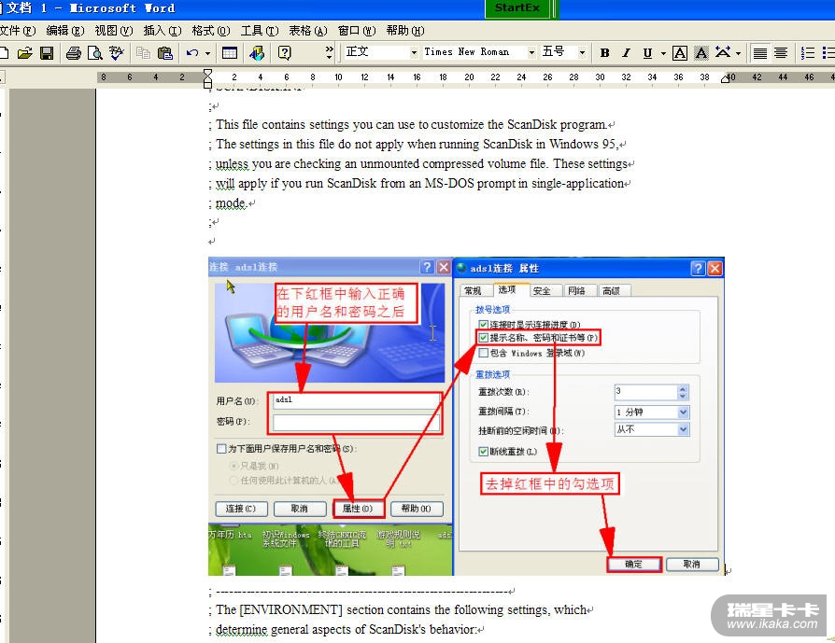Click the 重拨次数 spinner arrows showing 3
Screen dimensions: 835x643
point(684,392)
